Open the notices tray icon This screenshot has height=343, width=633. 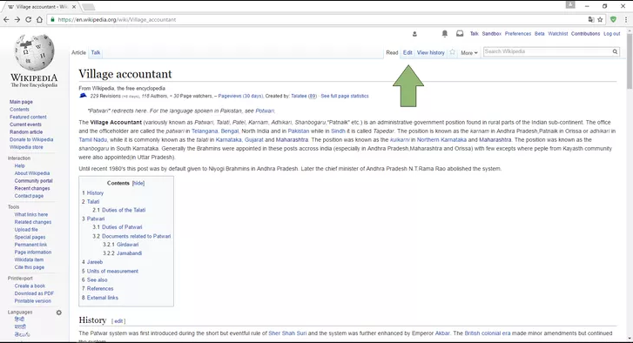point(460,34)
